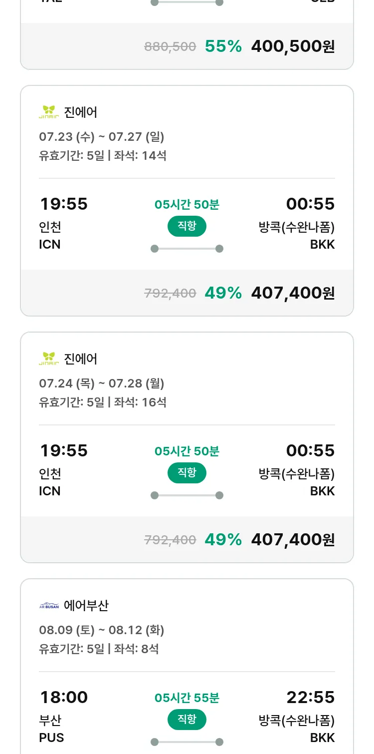
Task: Click the route line on the 07.23 flight
Action: (187, 249)
